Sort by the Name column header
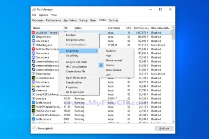This screenshot has width=209, height=139. 47,28
